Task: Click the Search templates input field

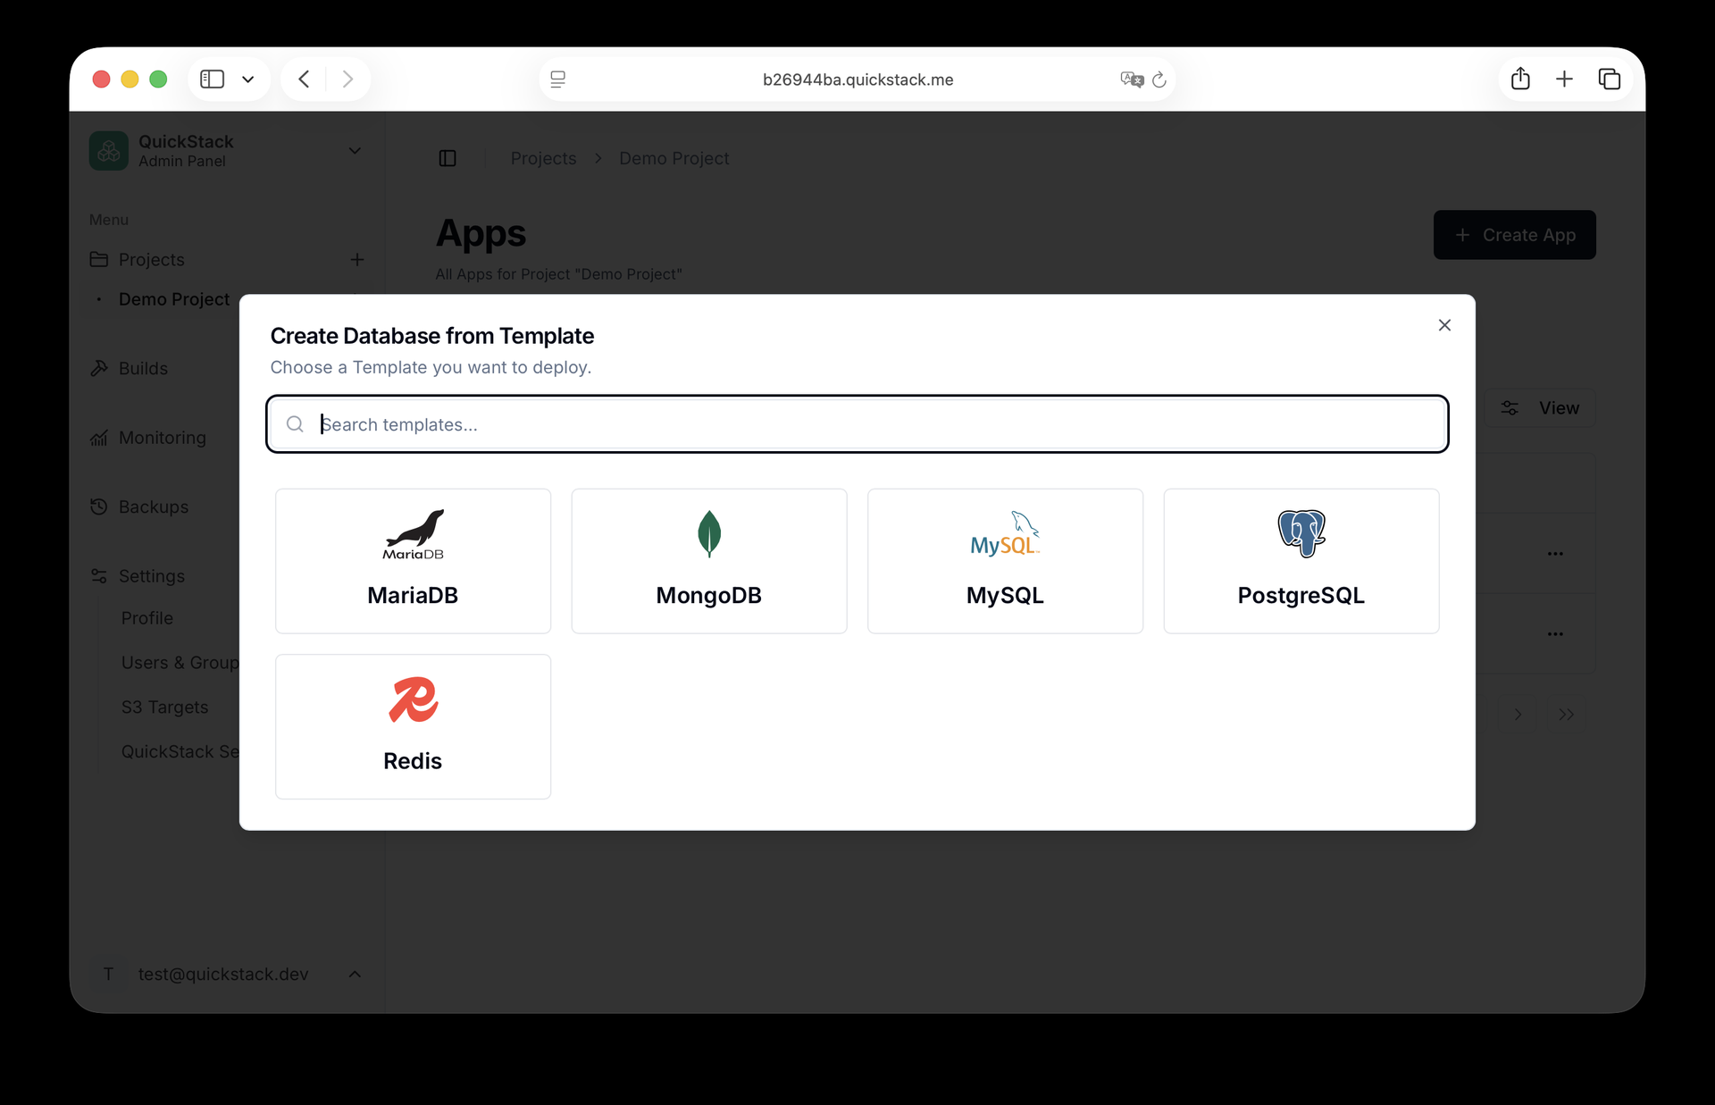Action: [x=857, y=424]
